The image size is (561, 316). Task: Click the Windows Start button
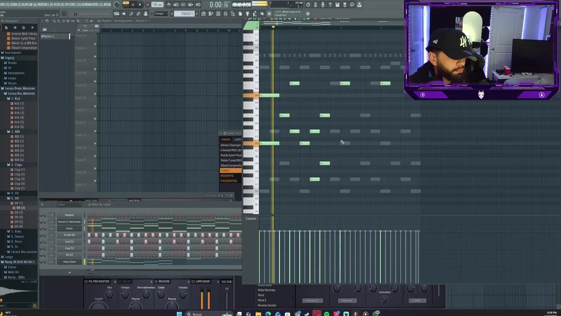tap(179, 314)
